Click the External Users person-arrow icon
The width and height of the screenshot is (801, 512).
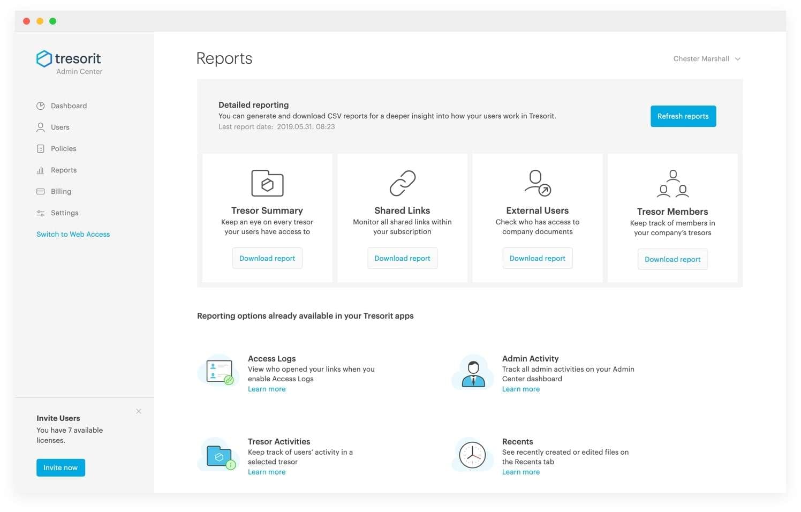538,183
